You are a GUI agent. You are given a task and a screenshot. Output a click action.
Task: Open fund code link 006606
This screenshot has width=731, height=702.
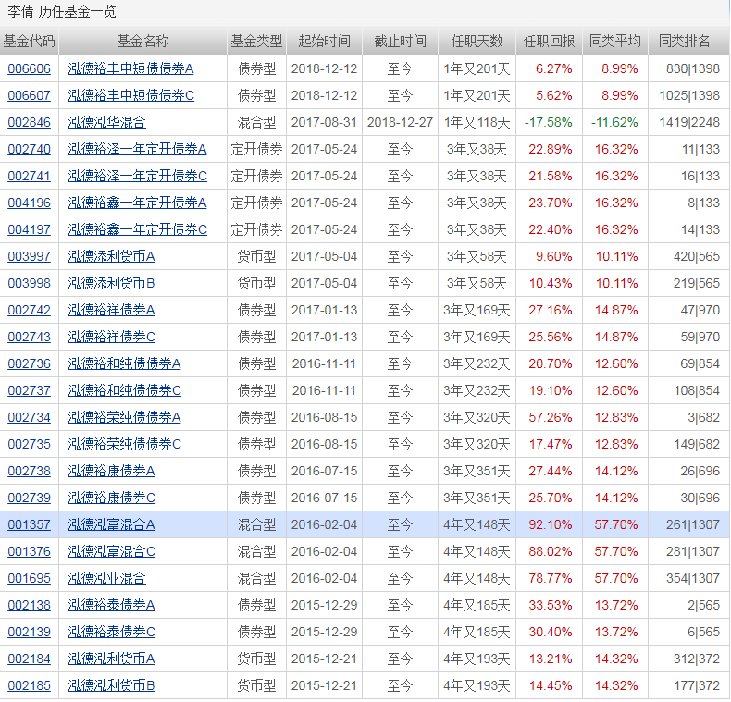tap(29, 68)
